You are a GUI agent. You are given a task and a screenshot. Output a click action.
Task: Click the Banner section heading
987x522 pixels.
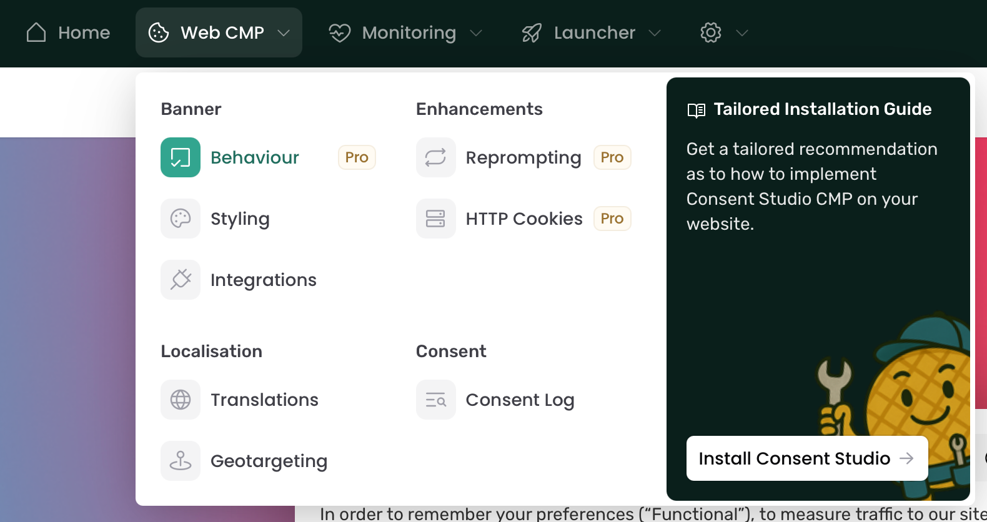(191, 109)
